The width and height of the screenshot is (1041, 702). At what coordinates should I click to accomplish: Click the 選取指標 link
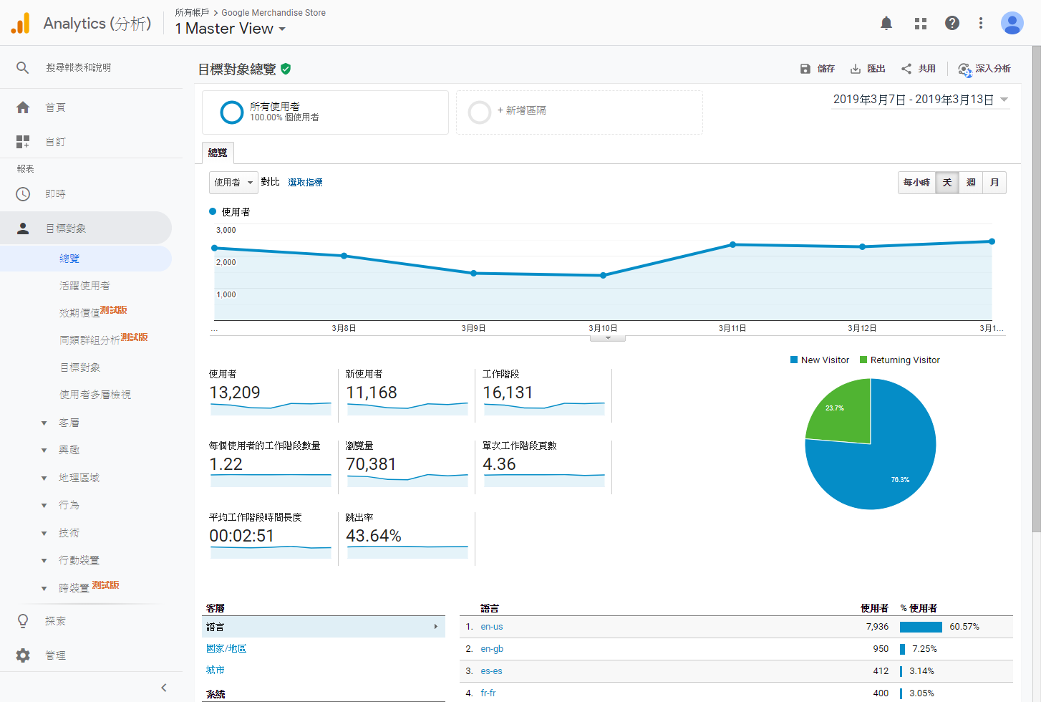305,183
